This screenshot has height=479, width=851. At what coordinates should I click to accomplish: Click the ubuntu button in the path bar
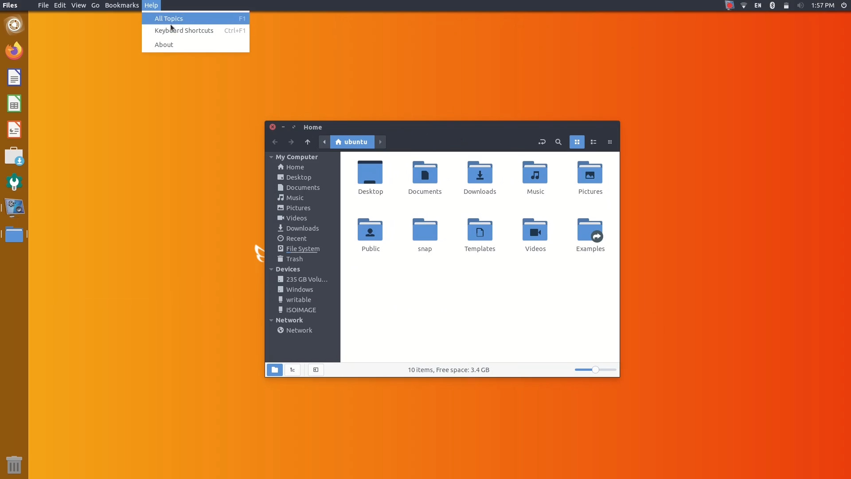[x=351, y=142]
